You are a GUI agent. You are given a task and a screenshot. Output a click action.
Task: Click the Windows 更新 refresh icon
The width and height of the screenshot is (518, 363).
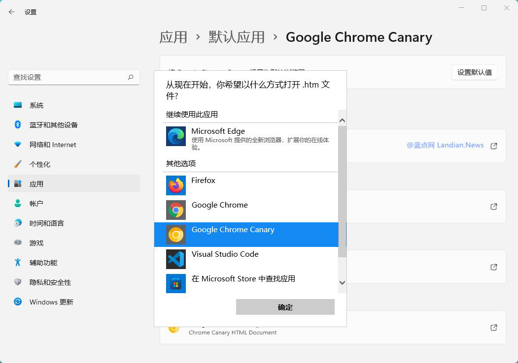(18, 302)
